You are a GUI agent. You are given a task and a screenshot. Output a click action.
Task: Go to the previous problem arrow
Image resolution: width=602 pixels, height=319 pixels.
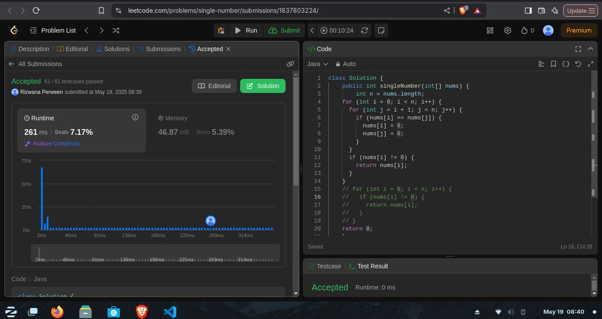tap(86, 31)
